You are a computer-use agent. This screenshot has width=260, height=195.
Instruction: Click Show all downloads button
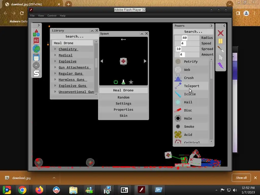241,178
